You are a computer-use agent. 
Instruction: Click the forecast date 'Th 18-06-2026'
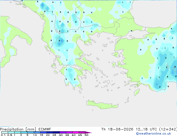(x=117, y=129)
